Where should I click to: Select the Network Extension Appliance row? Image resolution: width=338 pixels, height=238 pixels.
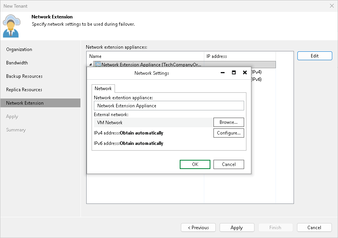click(x=146, y=64)
